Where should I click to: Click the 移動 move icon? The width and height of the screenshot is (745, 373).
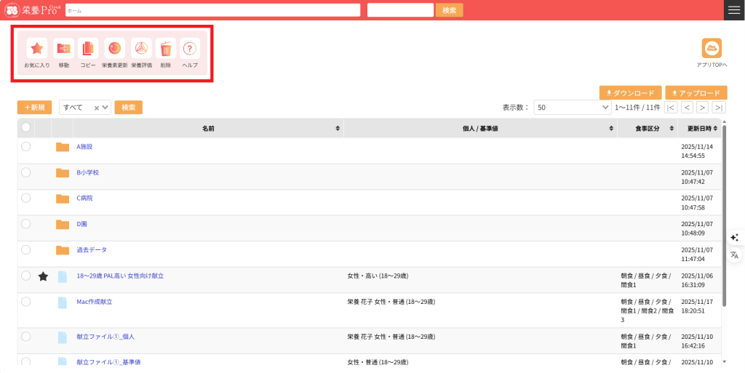tap(64, 49)
